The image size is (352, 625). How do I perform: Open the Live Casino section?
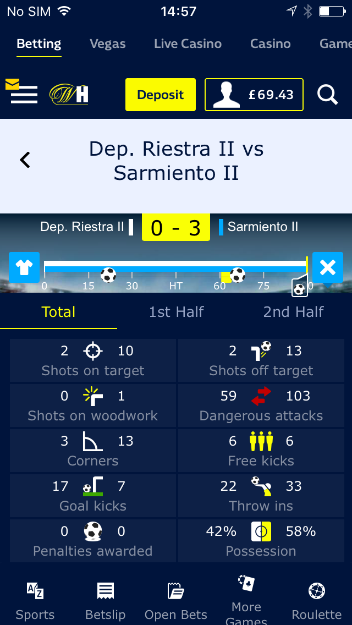pyautogui.click(x=188, y=43)
